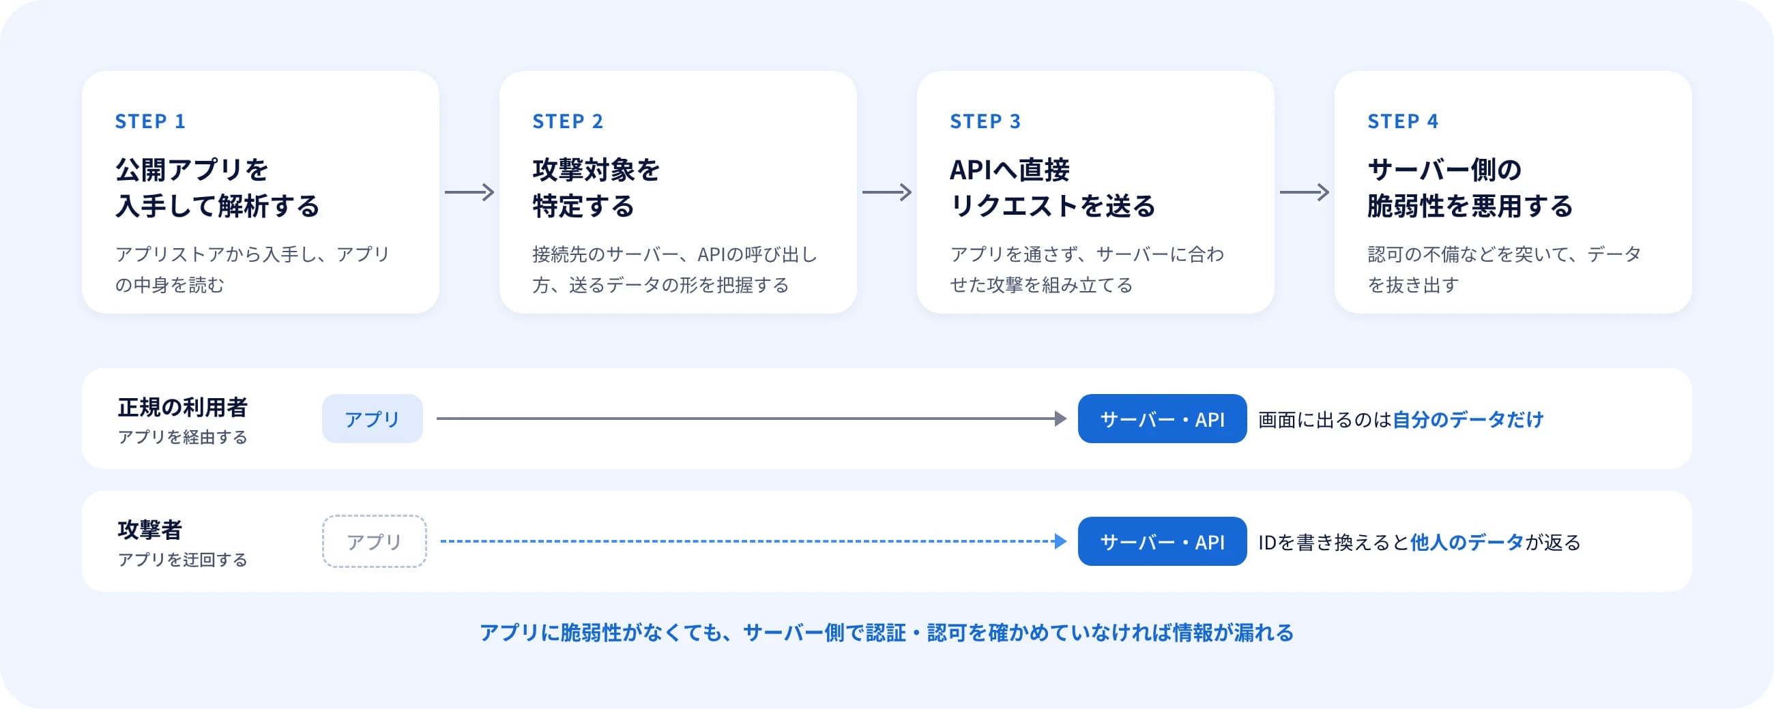Select the heading "攻撃対象を特定する"
The width and height of the screenshot is (1774, 709).
[596, 187]
